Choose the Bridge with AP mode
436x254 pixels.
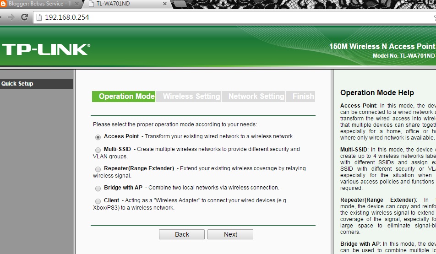tap(98, 189)
